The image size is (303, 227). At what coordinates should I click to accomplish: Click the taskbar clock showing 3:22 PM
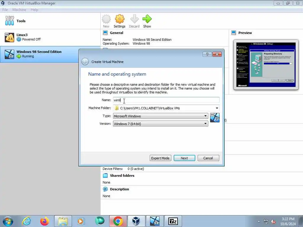point(288,221)
